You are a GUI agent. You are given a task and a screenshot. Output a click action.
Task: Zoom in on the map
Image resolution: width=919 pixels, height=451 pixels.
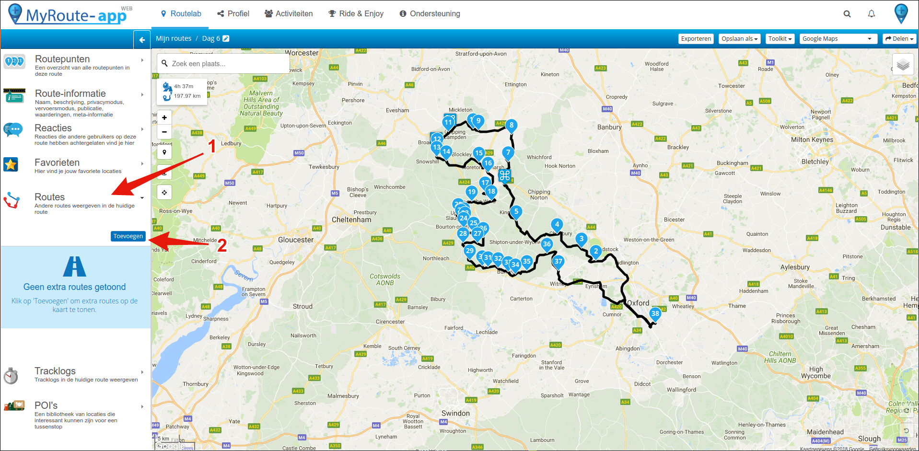tap(164, 117)
